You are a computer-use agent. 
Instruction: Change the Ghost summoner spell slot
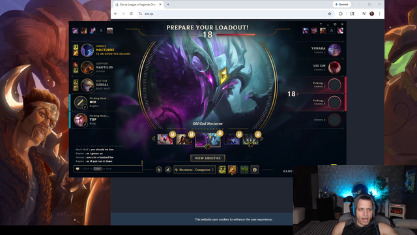(x=222, y=170)
